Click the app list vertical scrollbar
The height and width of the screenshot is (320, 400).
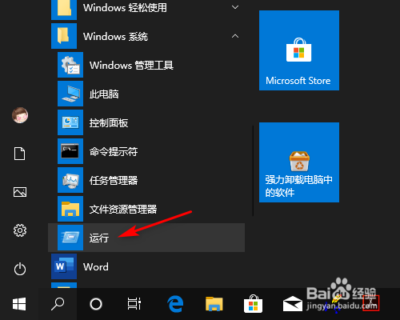click(253, 170)
